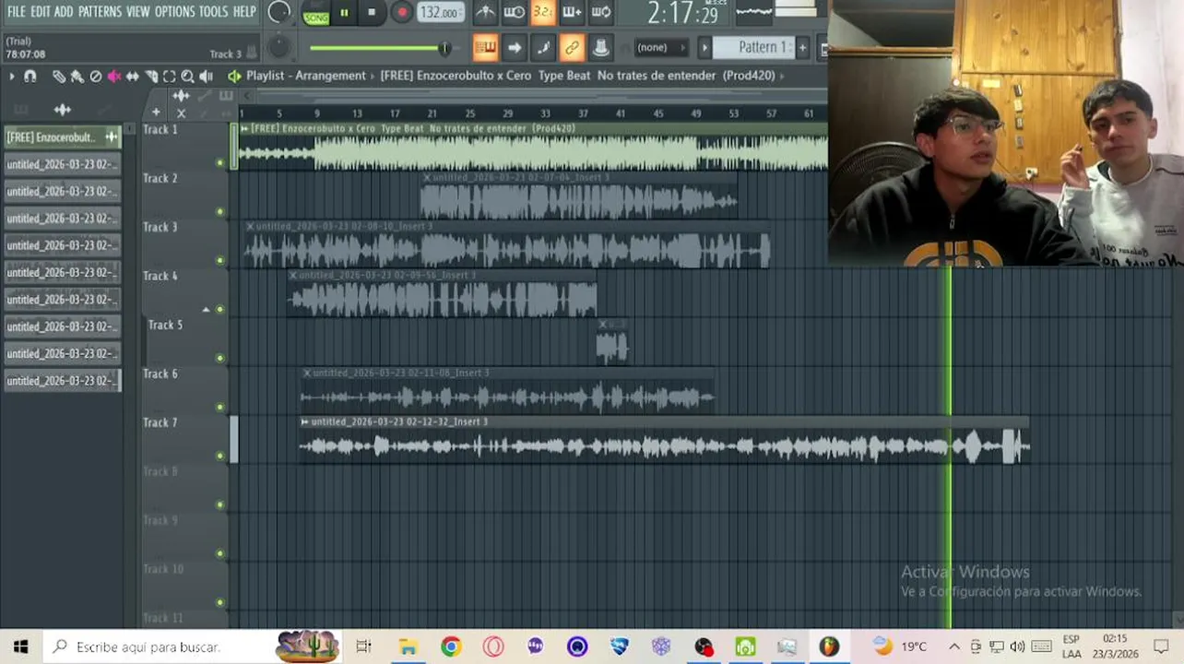Select the Select marquee tool
The height and width of the screenshot is (664, 1184).
pyautogui.click(x=170, y=77)
